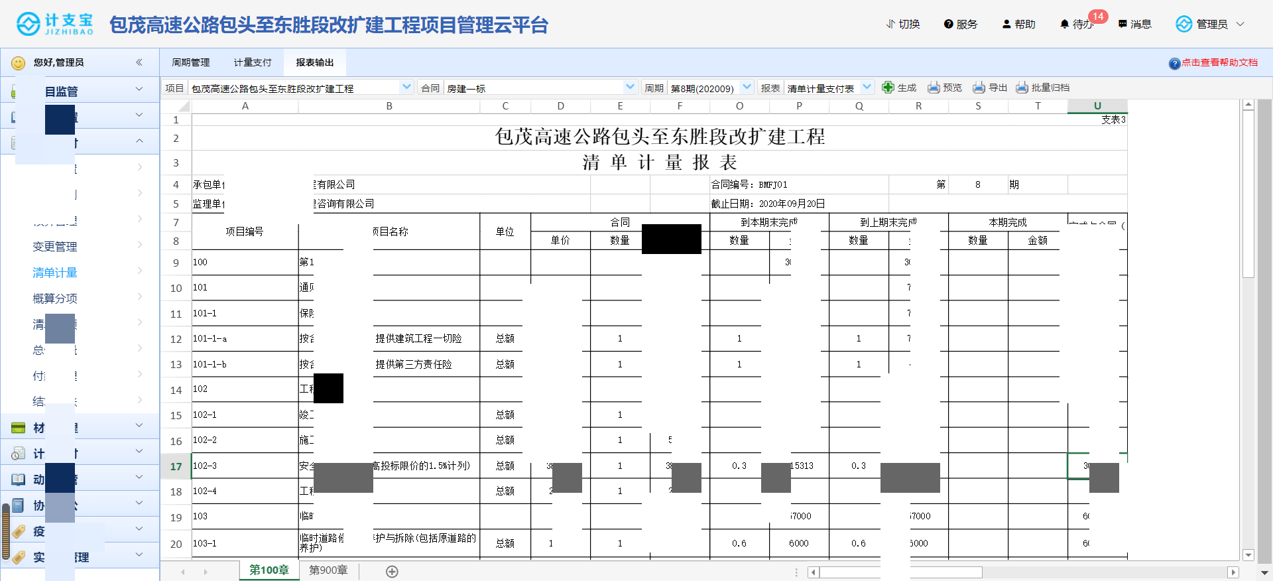Image resolution: width=1273 pixels, height=581 pixels.
Task: Switch to 计量支付 tab
Action: (253, 62)
